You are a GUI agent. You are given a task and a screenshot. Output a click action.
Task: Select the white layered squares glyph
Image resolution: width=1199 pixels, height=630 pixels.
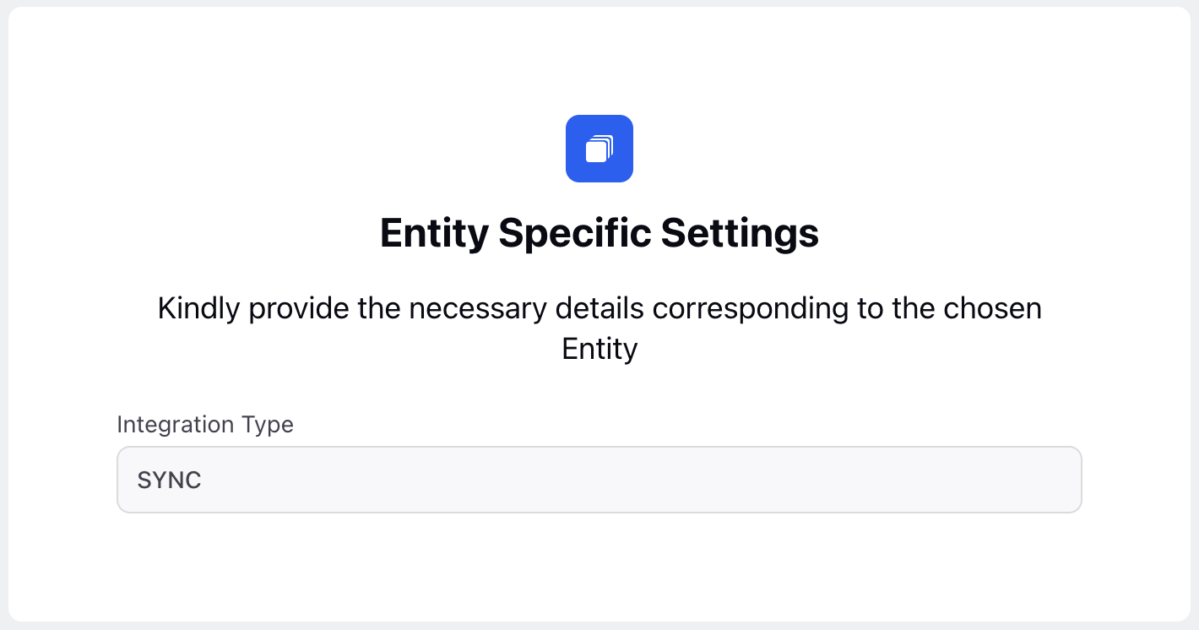[599, 149]
